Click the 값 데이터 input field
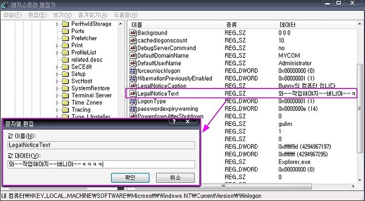The image size is (365, 201). click(x=101, y=164)
